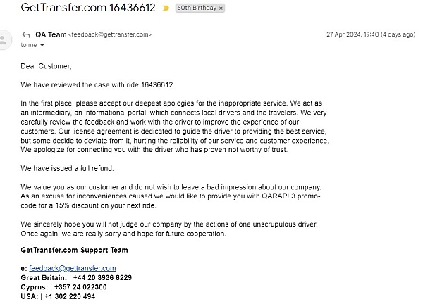Open feedback@gettransfer.com link in signature
Image resolution: width=423 pixels, height=304 pixels.
73,268
